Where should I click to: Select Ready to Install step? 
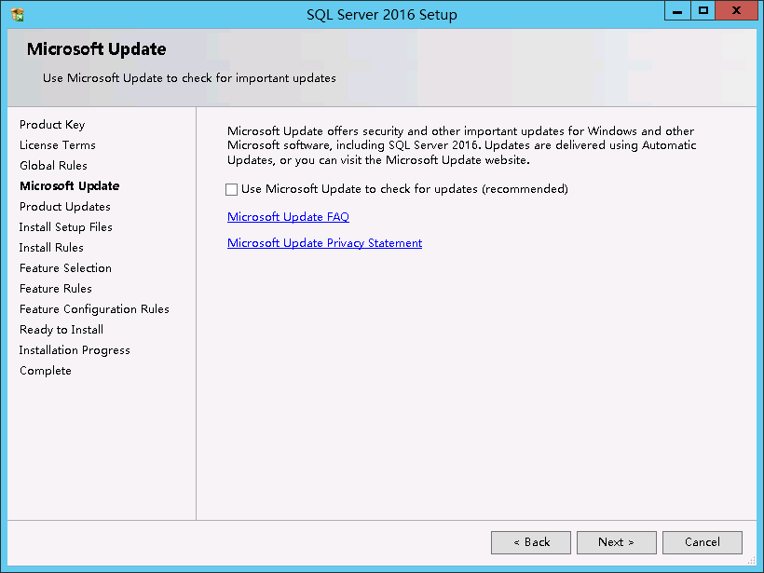(x=61, y=330)
